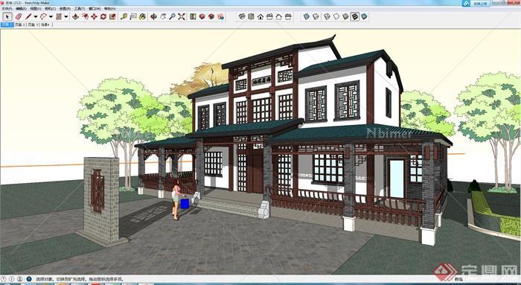The height and width of the screenshot is (285, 521).
Task: Expand the Shapes tool dropdown arrow
Action: (65, 16)
